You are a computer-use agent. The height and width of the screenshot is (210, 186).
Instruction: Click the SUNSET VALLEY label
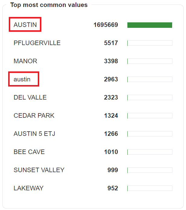pyautogui.click(x=39, y=170)
